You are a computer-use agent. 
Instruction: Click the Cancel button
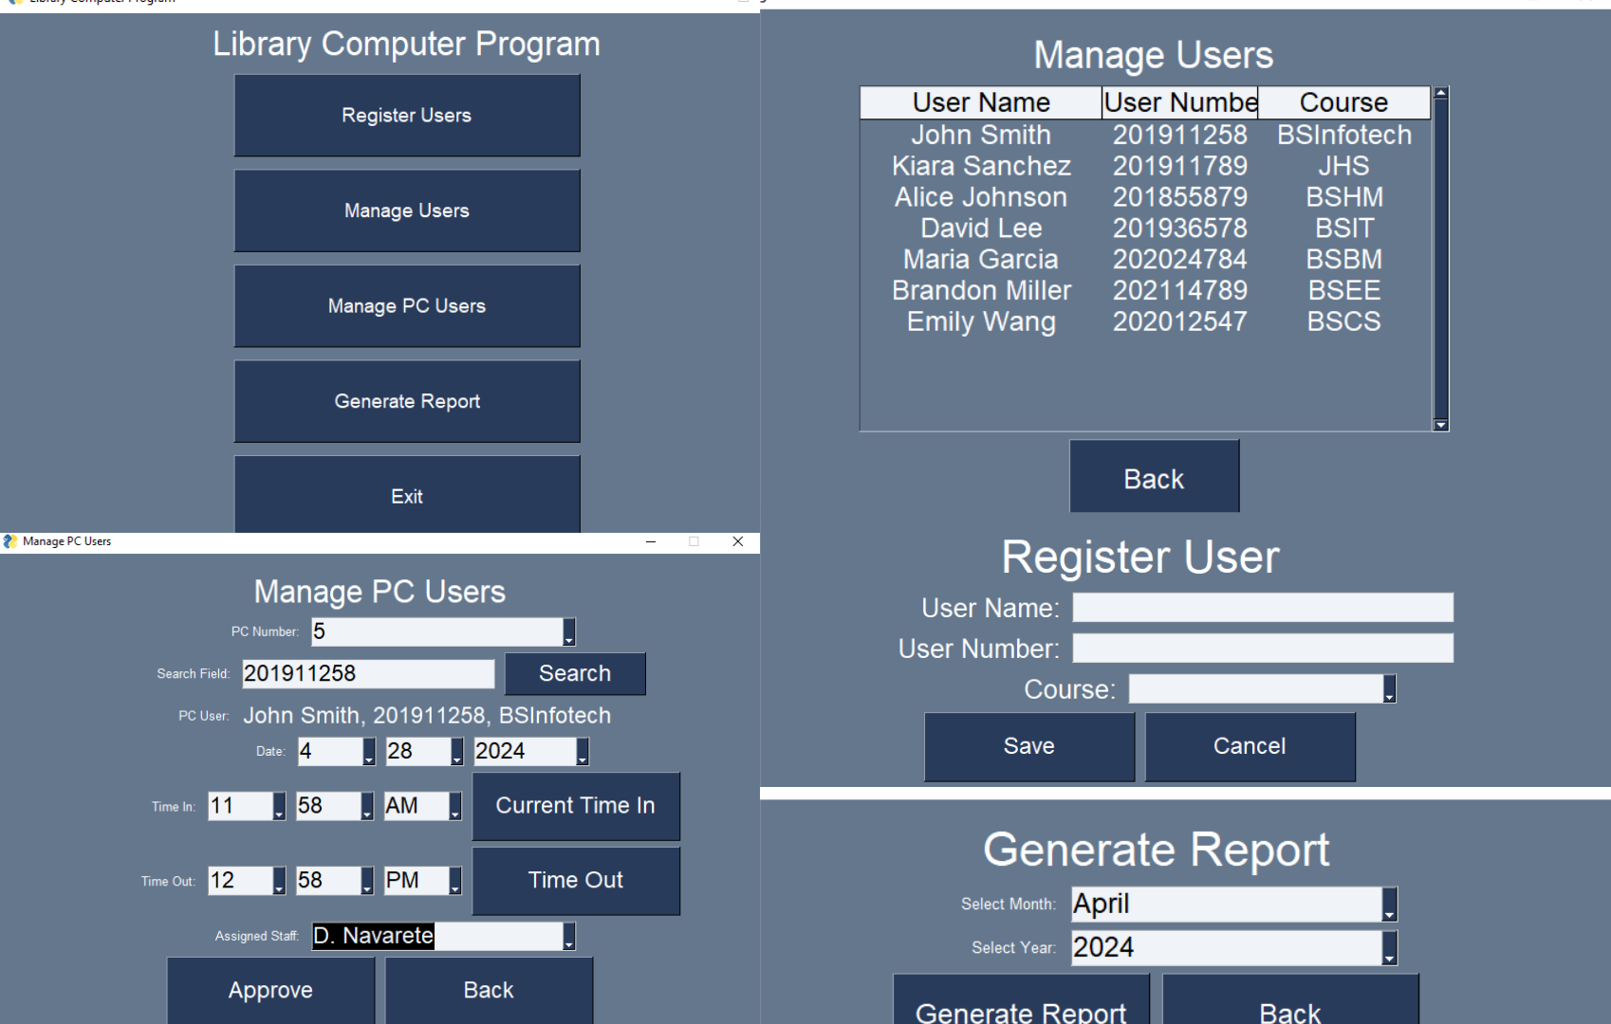pyautogui.click(x=1250, y=747)
